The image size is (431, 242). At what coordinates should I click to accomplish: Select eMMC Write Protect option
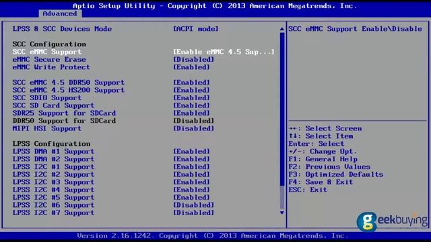(x=51, y=67)
